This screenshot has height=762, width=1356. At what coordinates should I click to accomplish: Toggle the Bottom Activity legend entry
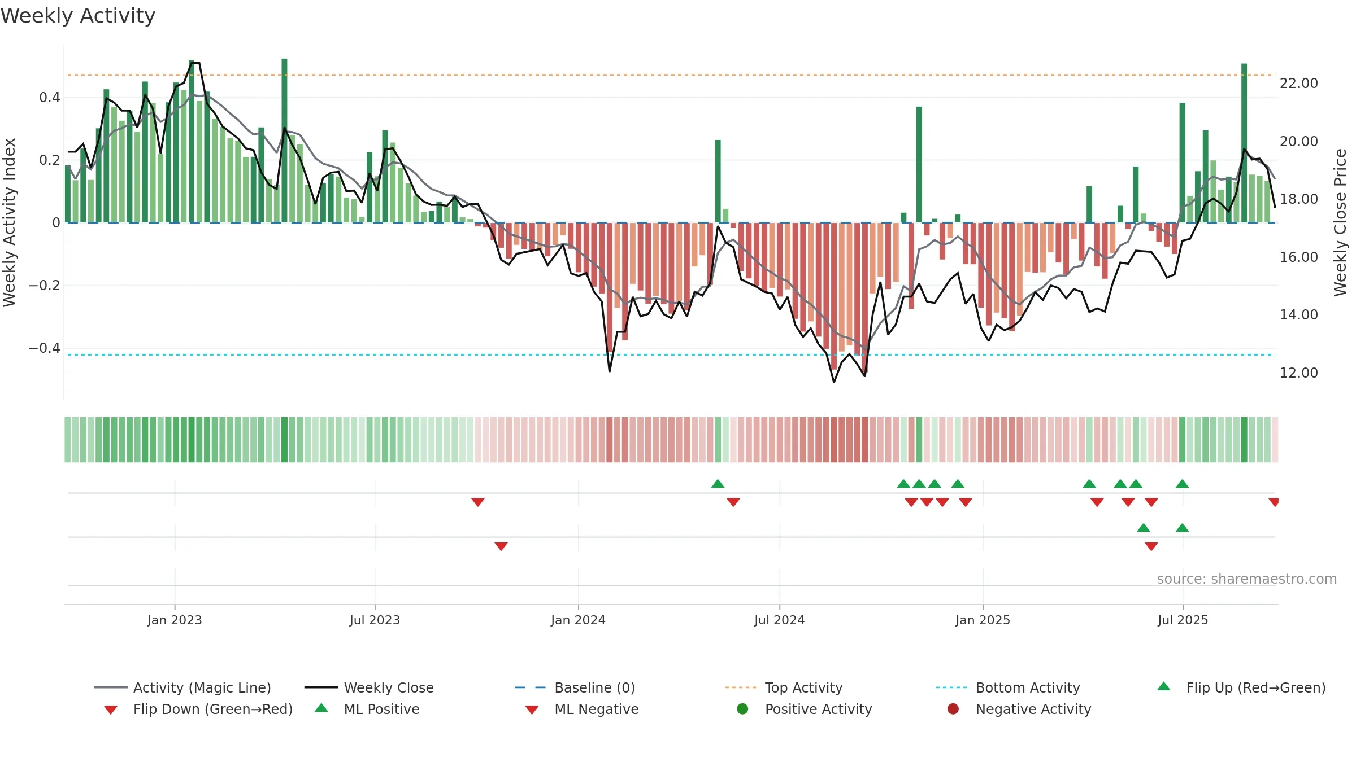point(1008,687)
